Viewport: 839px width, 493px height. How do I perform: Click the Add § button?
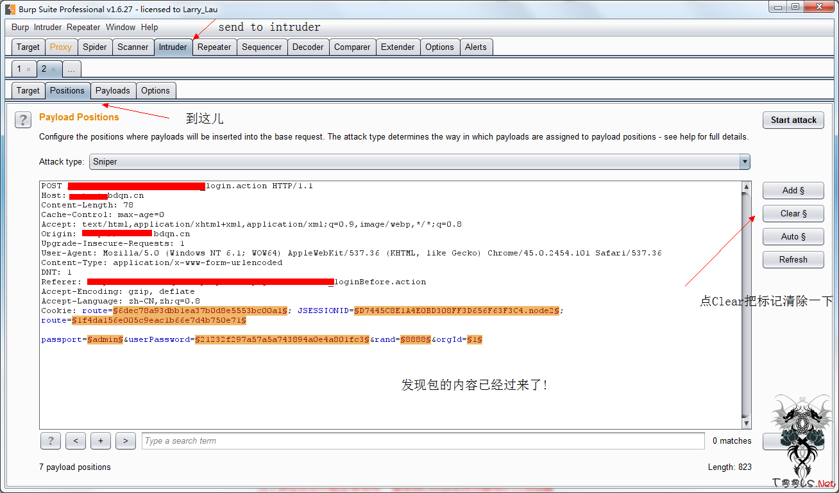click(x=793, y=190)
